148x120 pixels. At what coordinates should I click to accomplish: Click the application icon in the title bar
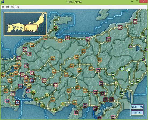(2, 2)
